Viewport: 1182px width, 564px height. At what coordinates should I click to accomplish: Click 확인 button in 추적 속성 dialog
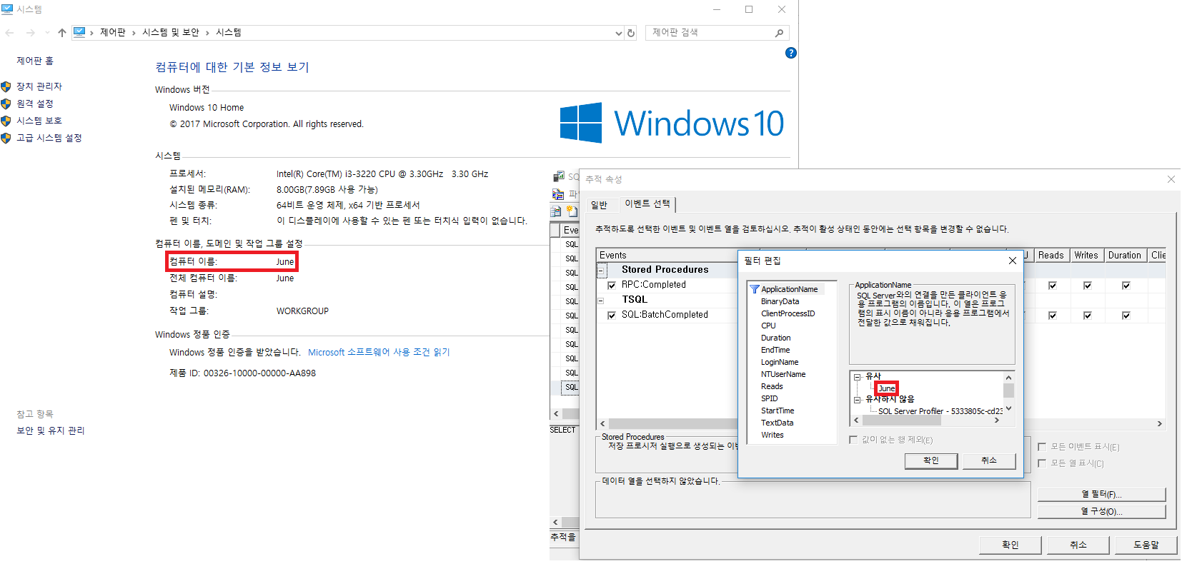coord(1010,545)
